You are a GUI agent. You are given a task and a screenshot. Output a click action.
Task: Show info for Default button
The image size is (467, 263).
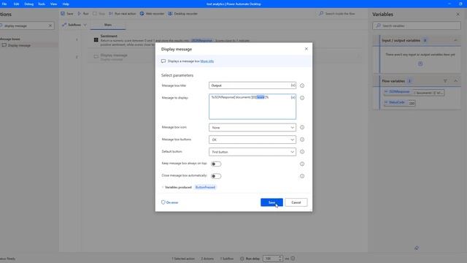(302, 152)
